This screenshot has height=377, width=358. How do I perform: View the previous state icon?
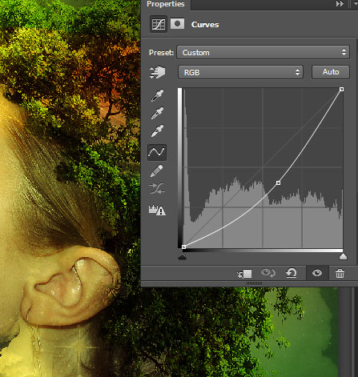pyautogui.click(x=268, y=273)
